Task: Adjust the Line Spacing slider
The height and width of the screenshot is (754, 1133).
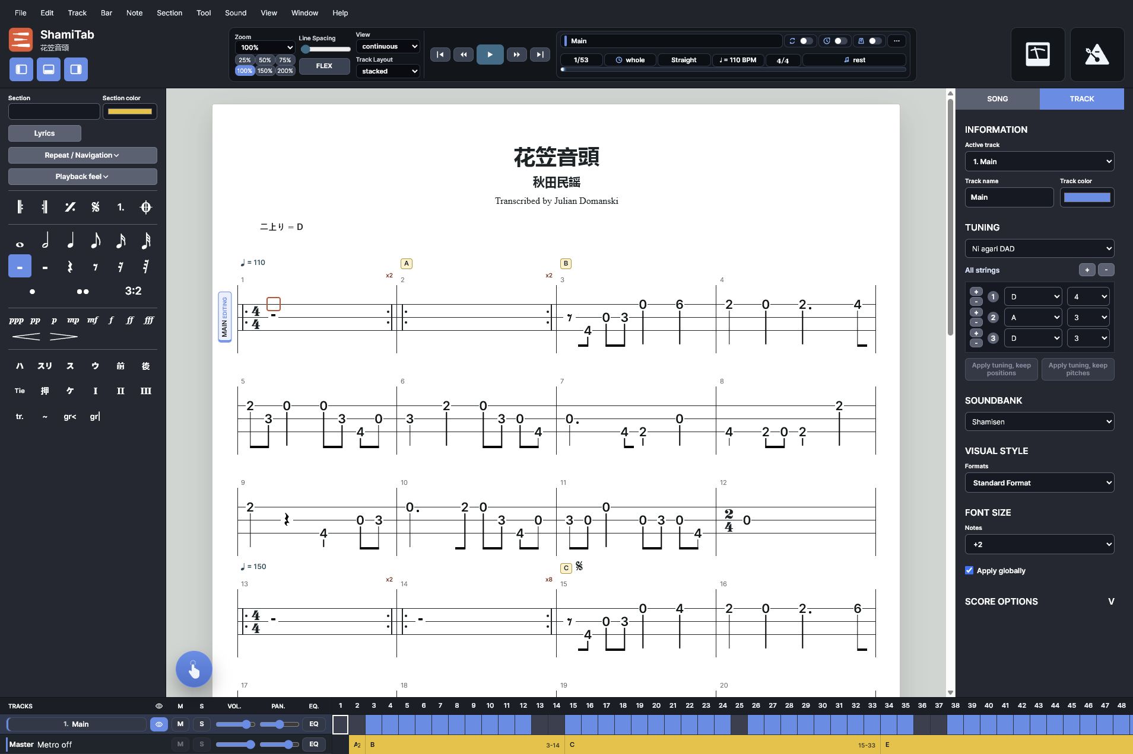Action: [x=325, y=49]
